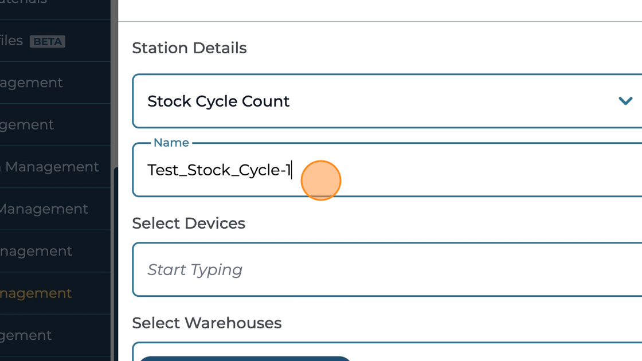
Task: Click the sidebar item just below the highlighted one
Action: [x=26, y=335]
